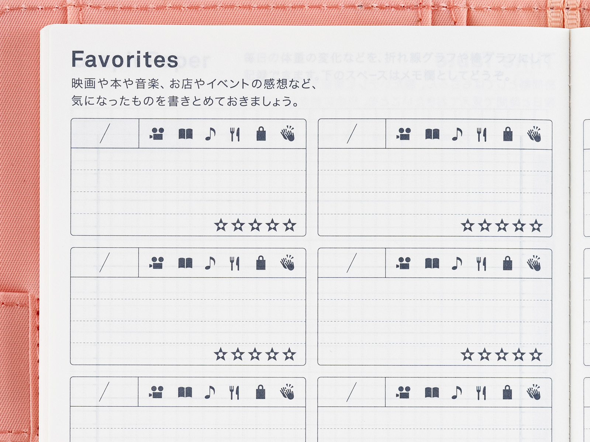This screenshot has width=590, height=442.
Task: Click the Favorites page heading
Action: tap(125, 59)
